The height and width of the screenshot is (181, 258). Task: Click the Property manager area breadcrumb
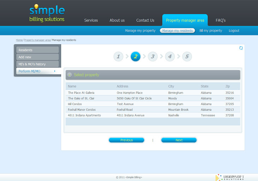tap(37, 40)
